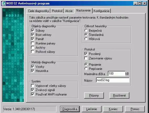Enable Vypisovať všetky súbory
The width and height of the screenshot is (149, 113).
33,86
